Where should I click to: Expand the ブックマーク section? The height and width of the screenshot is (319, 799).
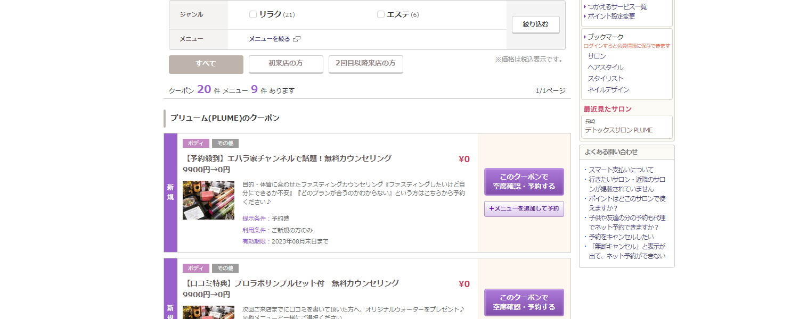605,37
